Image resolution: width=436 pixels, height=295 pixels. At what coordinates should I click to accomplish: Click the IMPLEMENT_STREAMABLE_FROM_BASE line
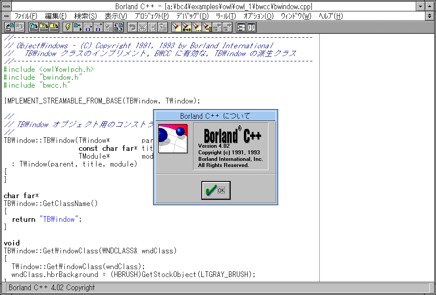click(x=102, y=101)
